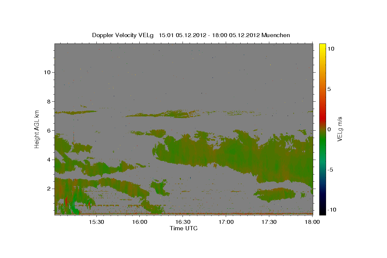Click the yellow top of the colorbar
The height and width of the screenshot is (258, 387).
click(x=322, y=46)
